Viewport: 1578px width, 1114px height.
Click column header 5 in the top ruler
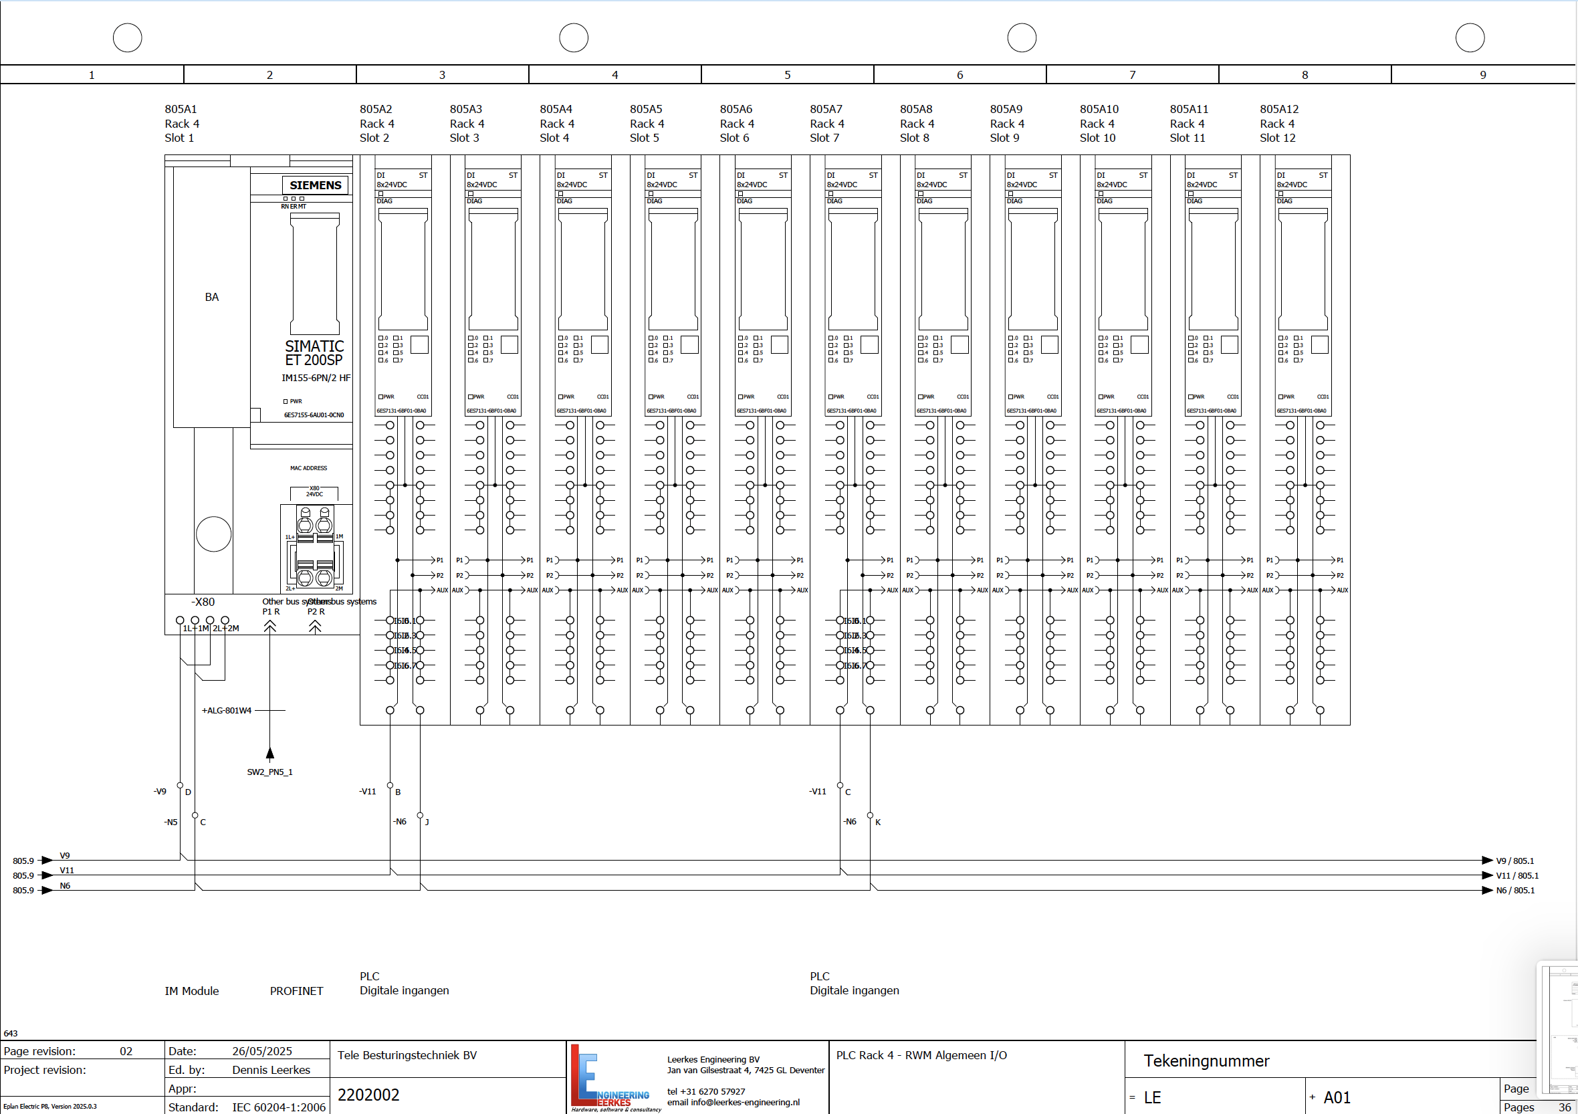pyautogui.click(x=787, y=75)
